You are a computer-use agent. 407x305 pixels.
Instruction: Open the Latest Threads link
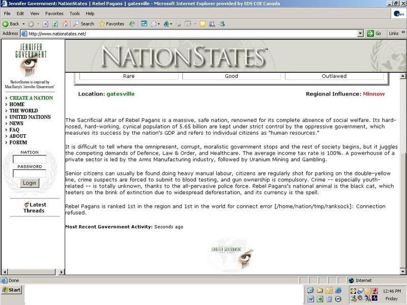point(34,207)
